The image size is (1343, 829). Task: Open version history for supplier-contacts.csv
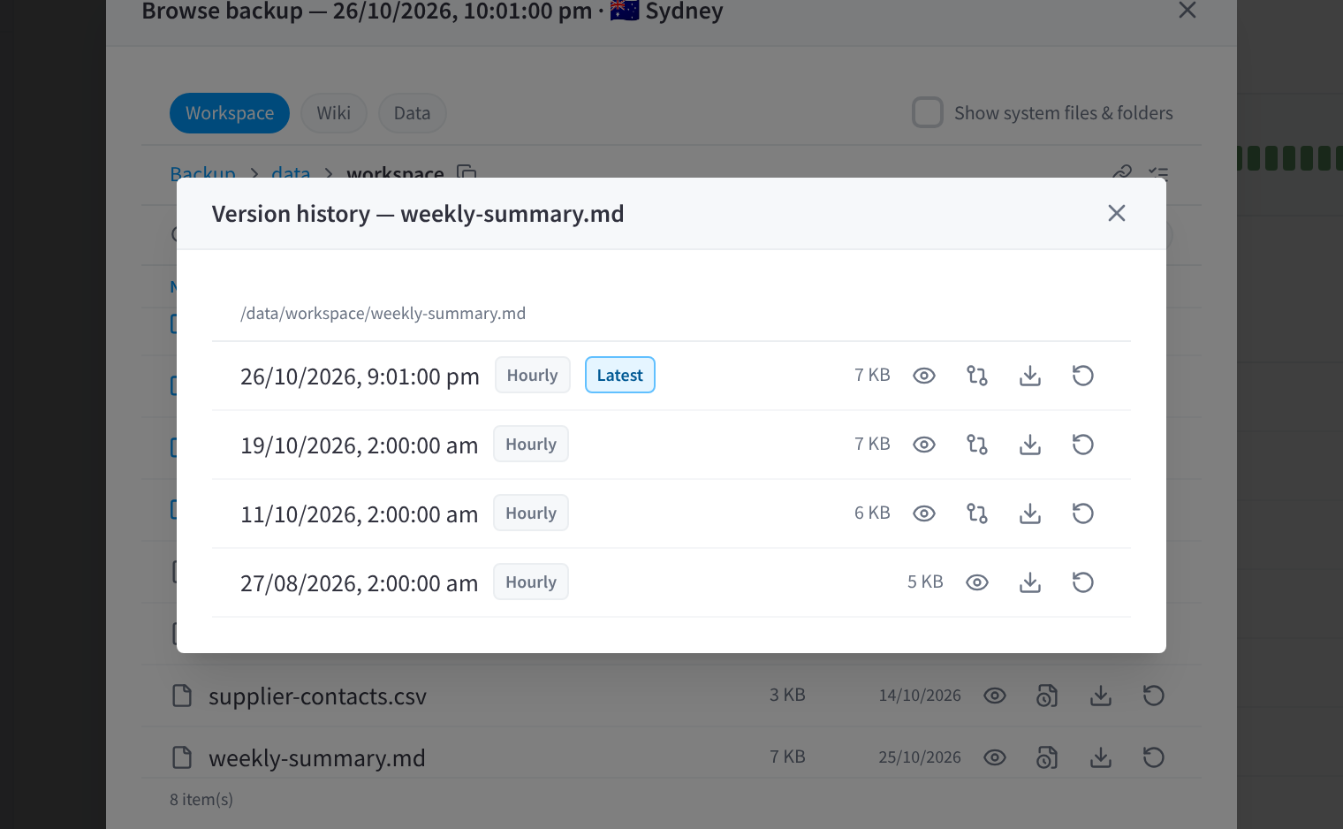pos(1047,696)
